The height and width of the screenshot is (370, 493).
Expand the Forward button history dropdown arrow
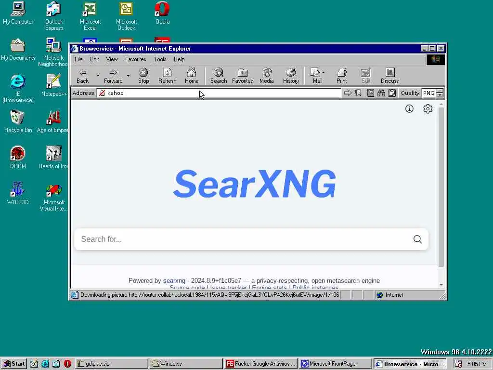pos(128,76)
